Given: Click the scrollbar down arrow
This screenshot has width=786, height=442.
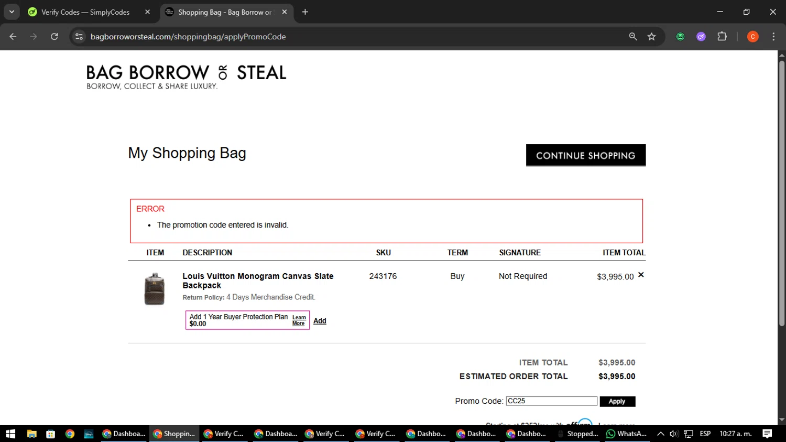Looking at the screenshot, I should 782,420.
